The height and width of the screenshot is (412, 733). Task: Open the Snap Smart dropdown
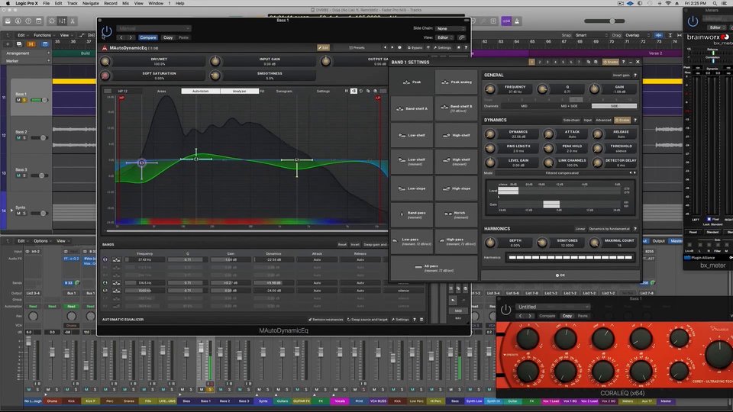point(590,35)
